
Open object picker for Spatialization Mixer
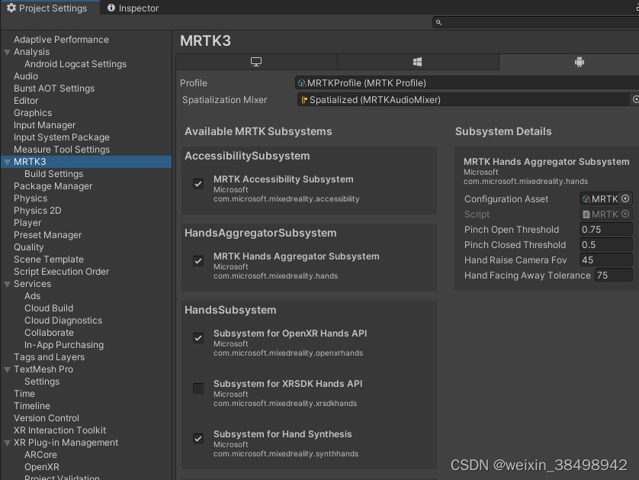(x=635, y=99)
